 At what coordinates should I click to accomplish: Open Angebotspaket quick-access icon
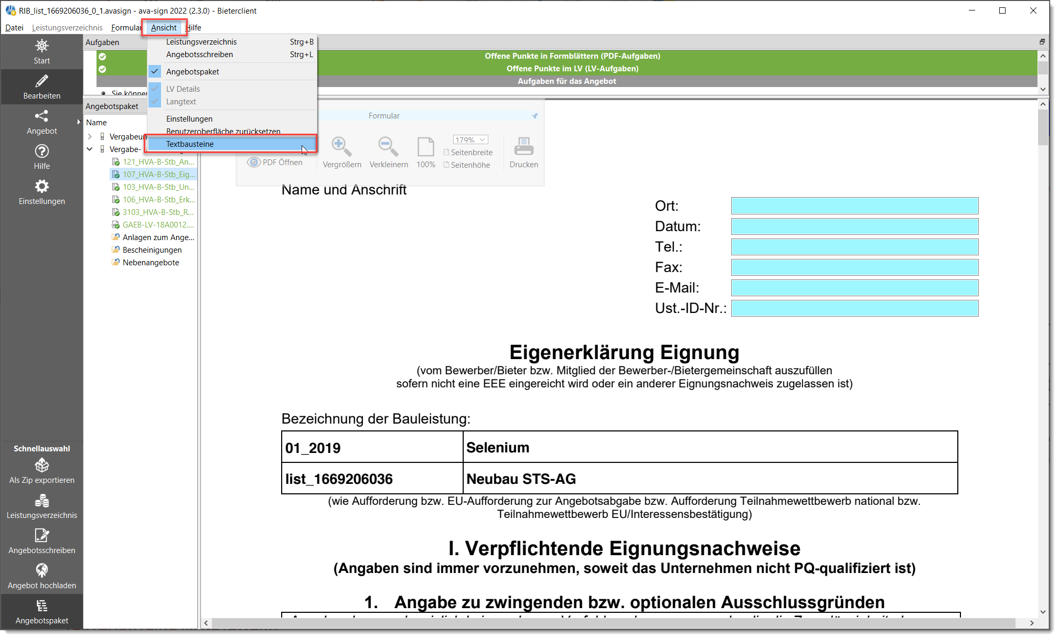coord(42,605)
